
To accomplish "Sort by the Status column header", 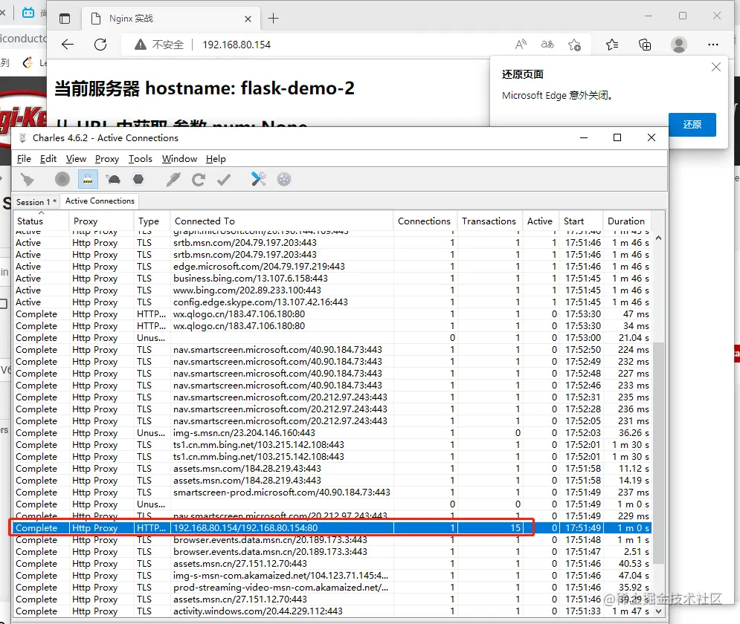I will [41, 221].
